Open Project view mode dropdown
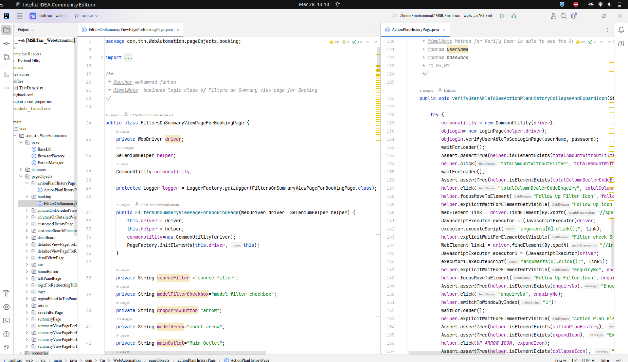This screenshot has width=628, height=362. [x=25, y=30]
